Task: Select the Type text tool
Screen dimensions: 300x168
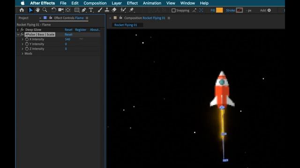Action: click(x=91, y=10)
